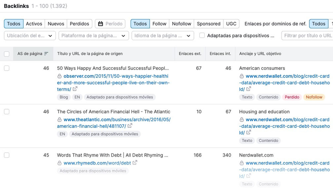The image size is (333, 191).
Task: Click Enlaces int. column header
Action: point(220,54)
